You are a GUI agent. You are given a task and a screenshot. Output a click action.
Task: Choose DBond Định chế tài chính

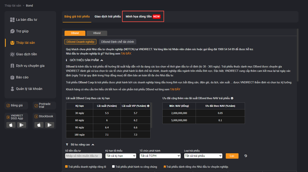(117, 42)
